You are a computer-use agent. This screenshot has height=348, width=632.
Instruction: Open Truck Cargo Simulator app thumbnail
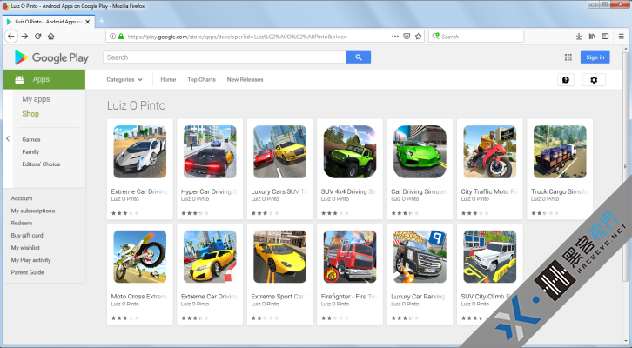[x=560, y=151]
